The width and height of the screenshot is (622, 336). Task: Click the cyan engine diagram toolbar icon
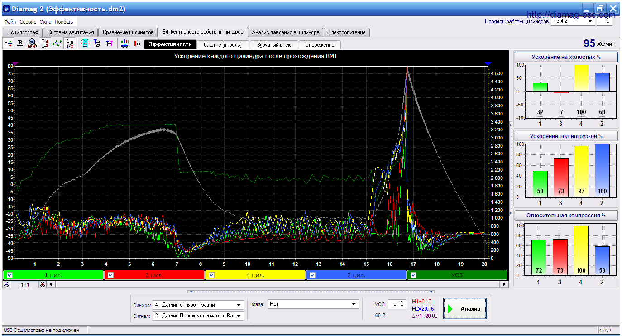click(85, 43)
